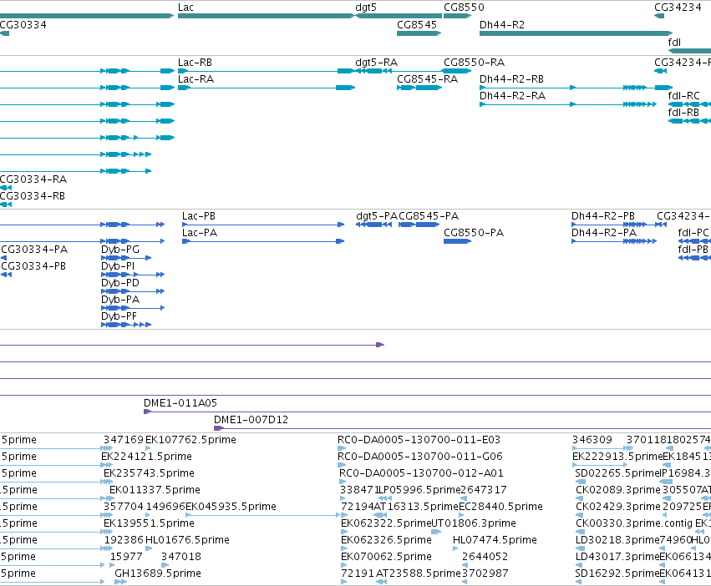Click EST HL01676.5prime
The width and height of the screenshot is (711, 586).
[187, 541]
